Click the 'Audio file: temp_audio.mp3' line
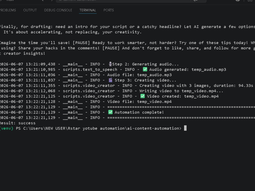Image resolution: width=255 pixels, height=191 pixels. [x=139, y=75]
